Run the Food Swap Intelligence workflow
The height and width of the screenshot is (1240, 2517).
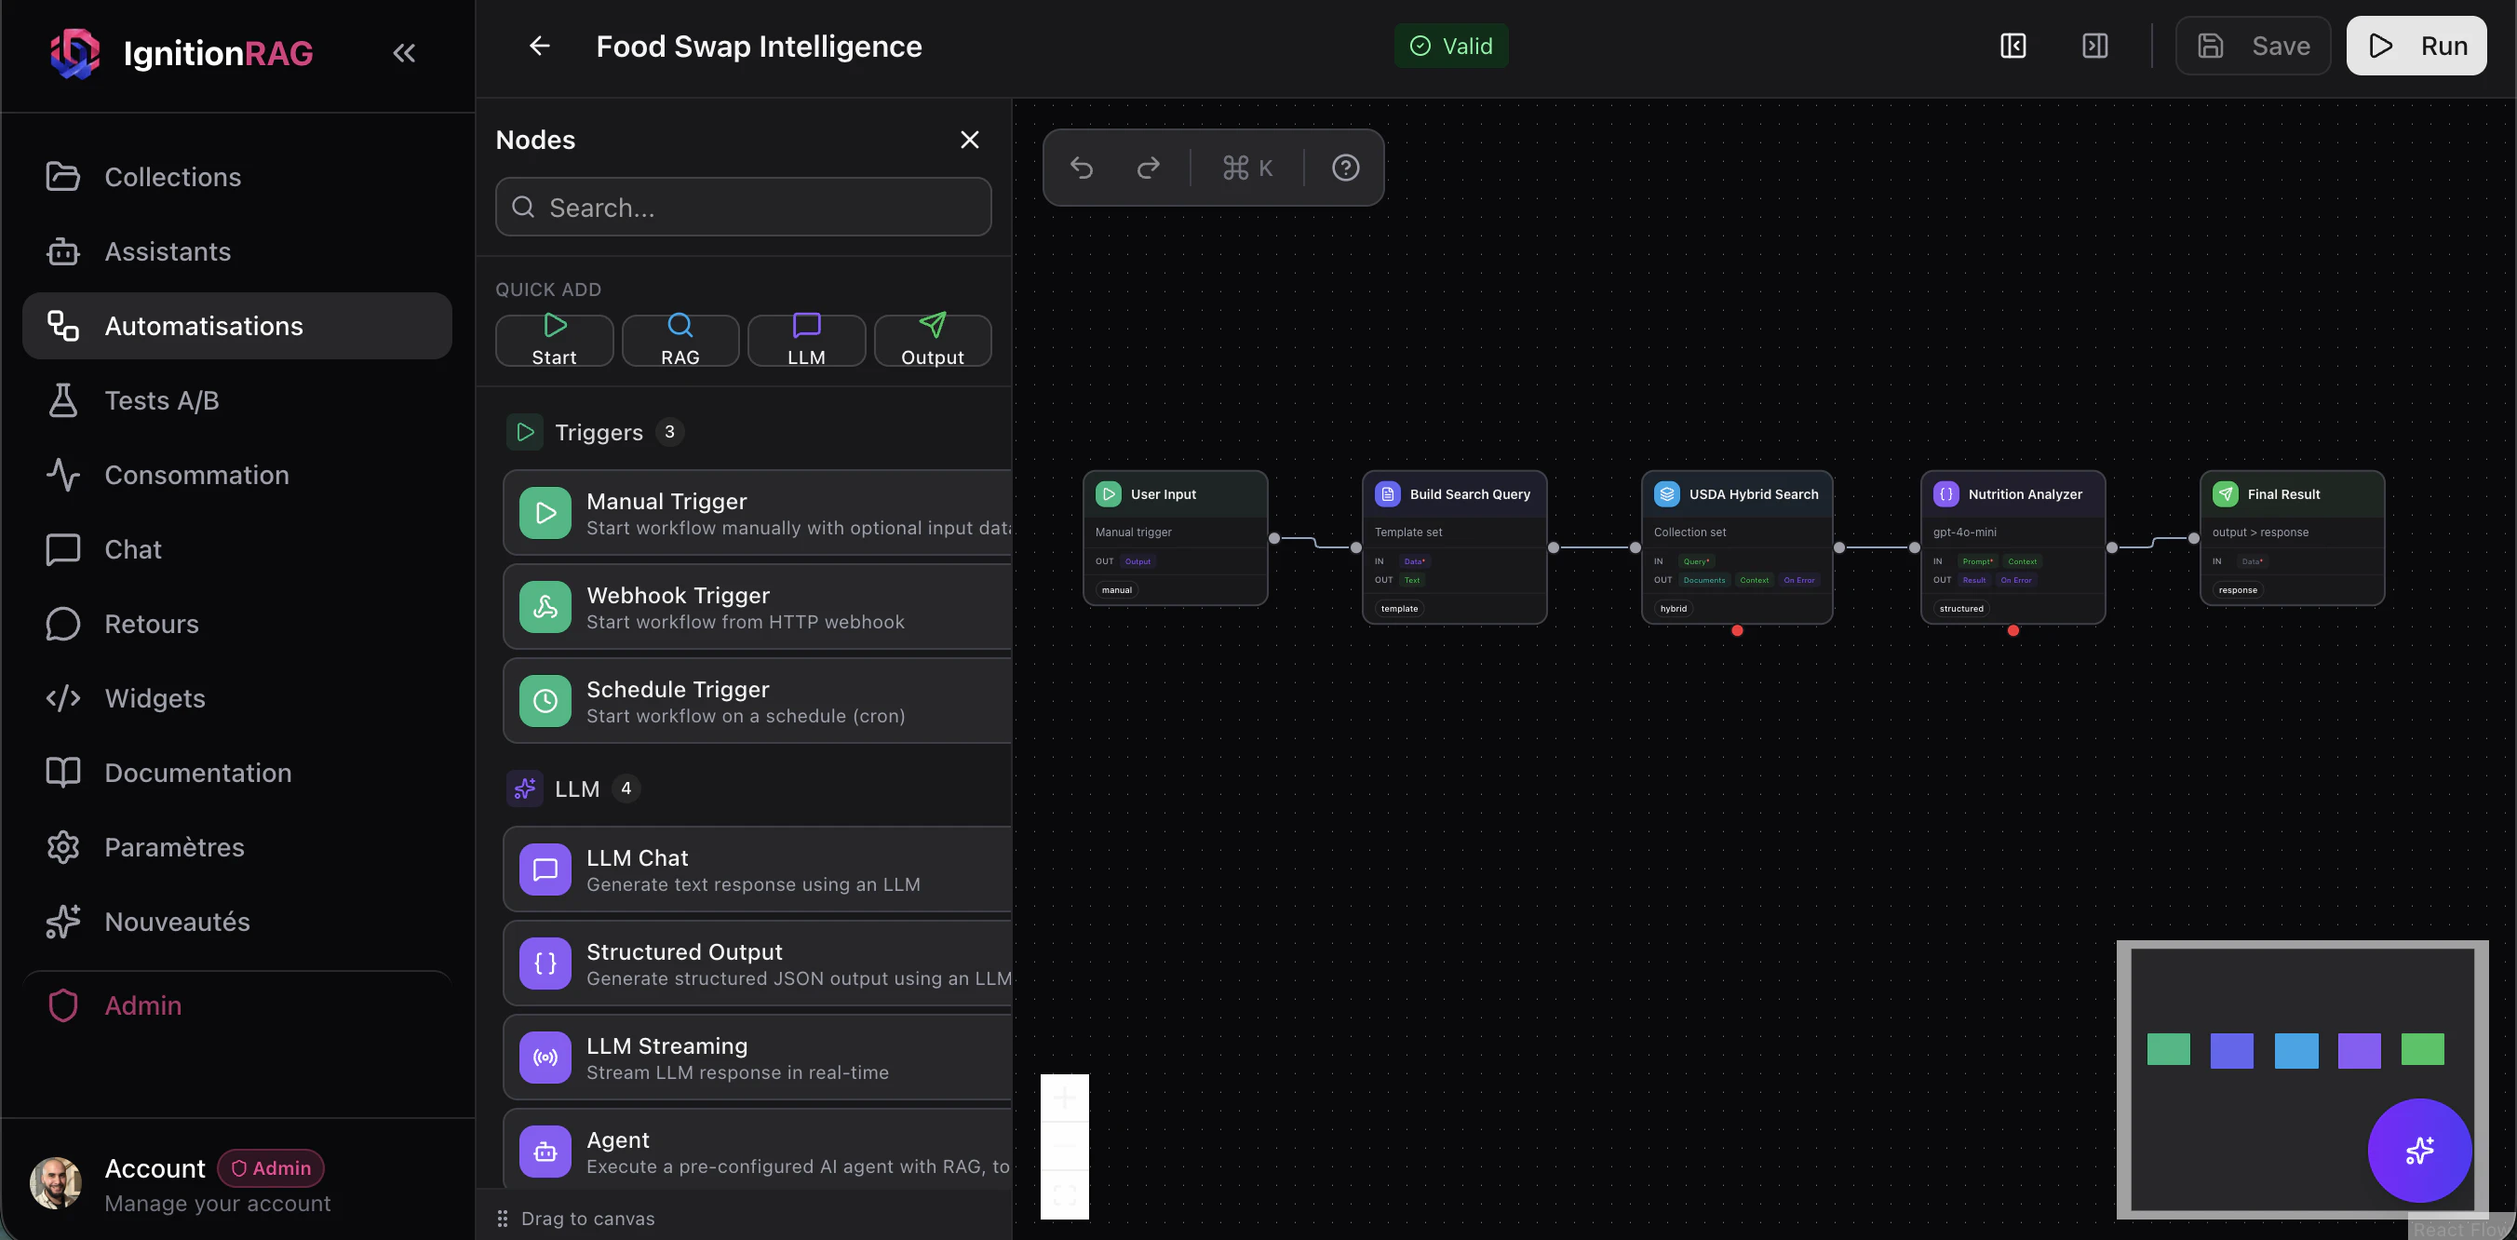(x=2416, y=45)
